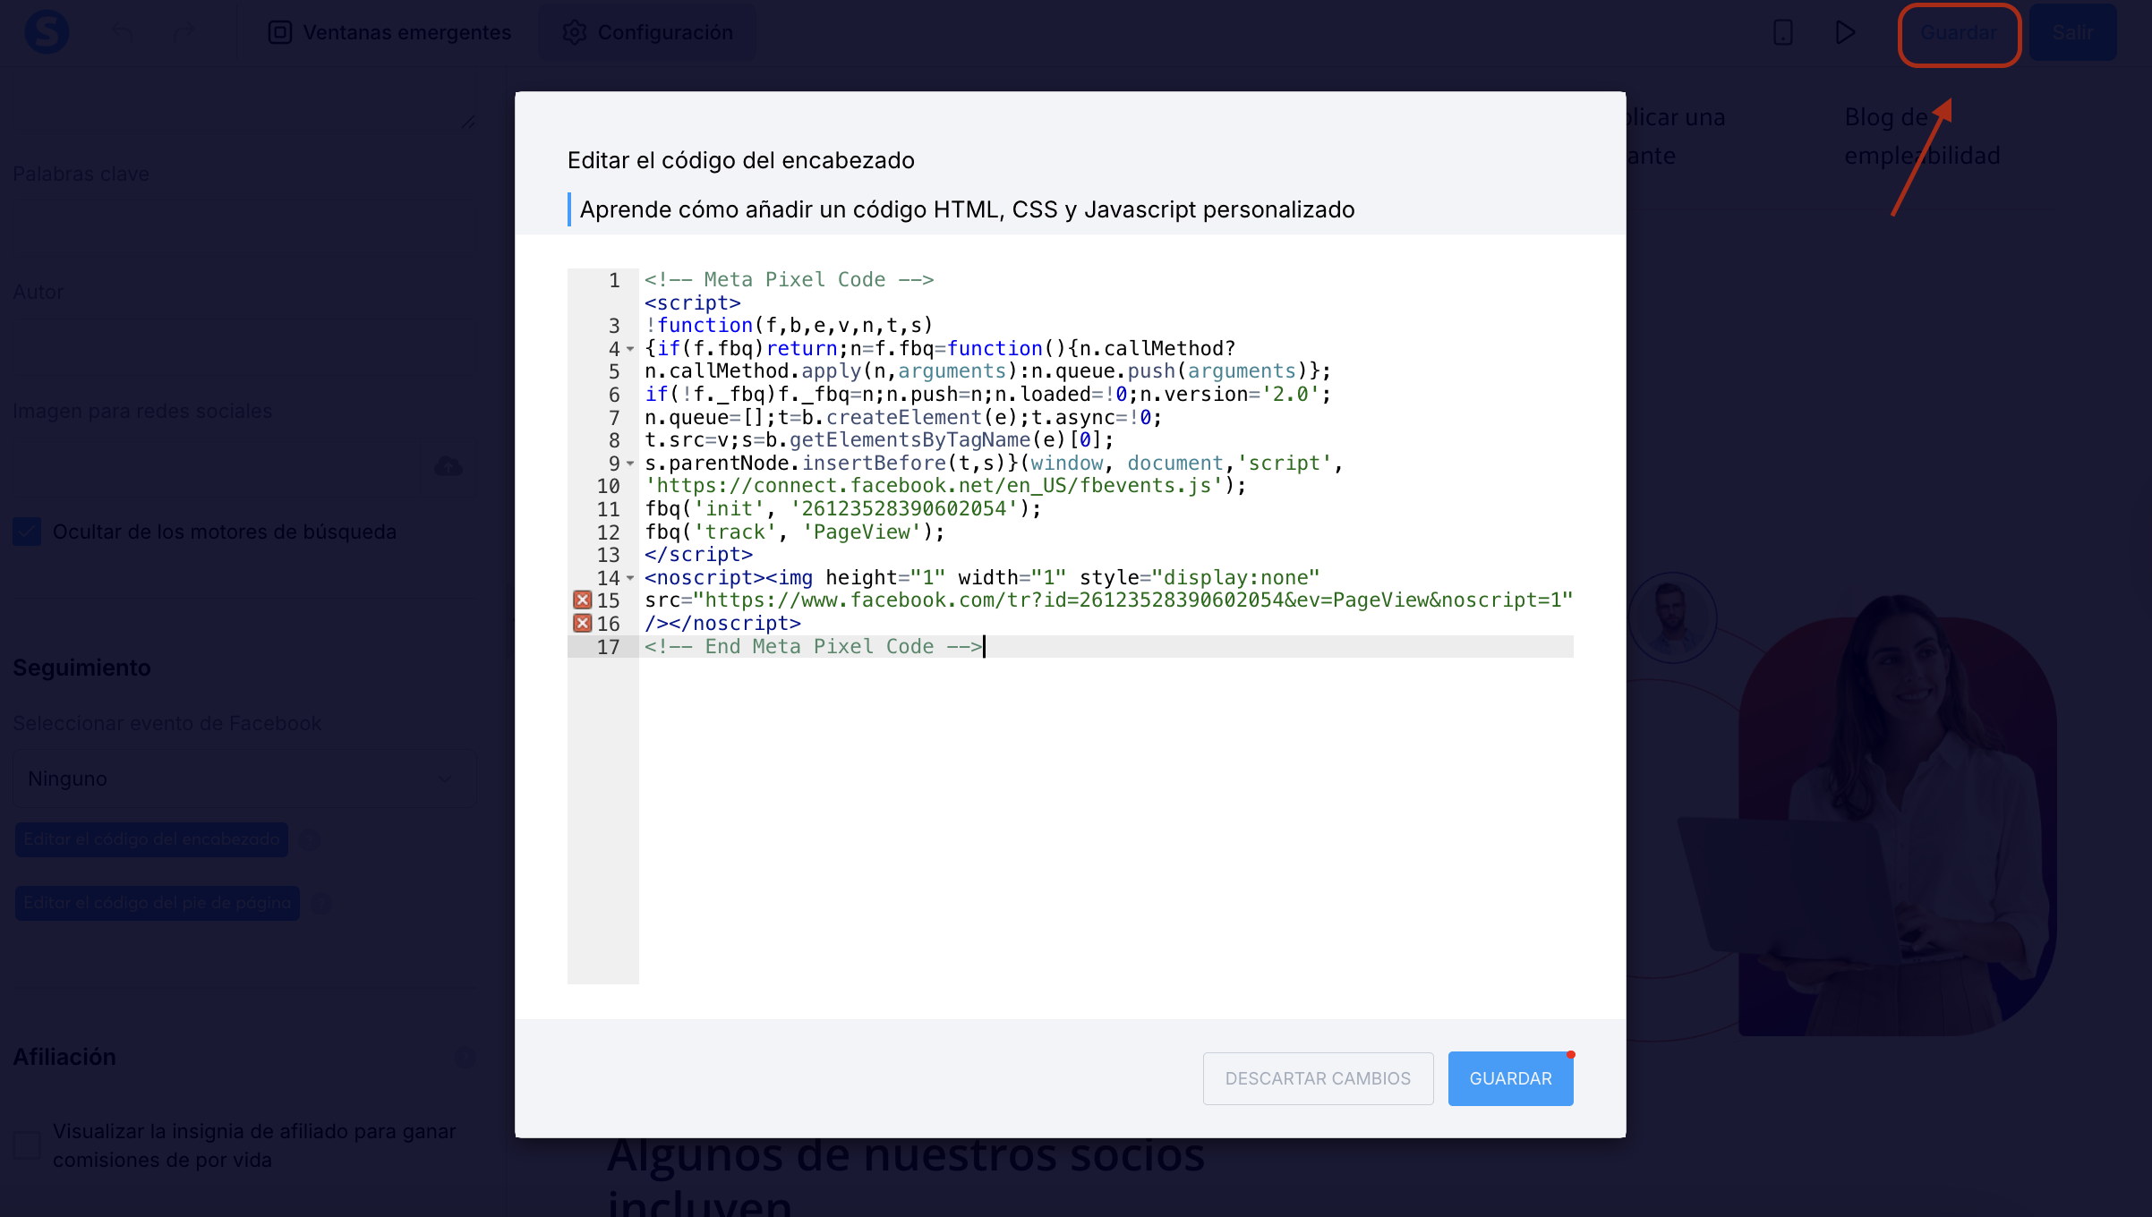This screenshot has width=2152, height=1217.
Task: Click the play preview icon
Action: coord(1845,33)
